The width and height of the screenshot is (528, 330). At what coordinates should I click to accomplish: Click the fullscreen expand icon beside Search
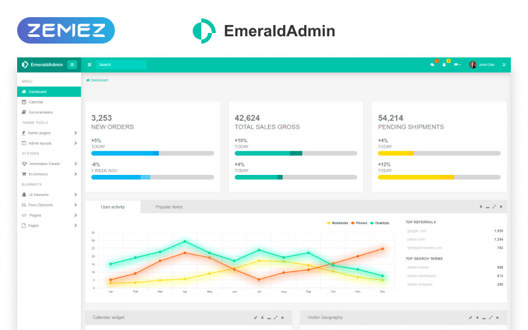click(89, 65)
